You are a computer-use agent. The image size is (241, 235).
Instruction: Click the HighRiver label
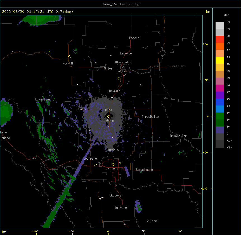[120, 207]
